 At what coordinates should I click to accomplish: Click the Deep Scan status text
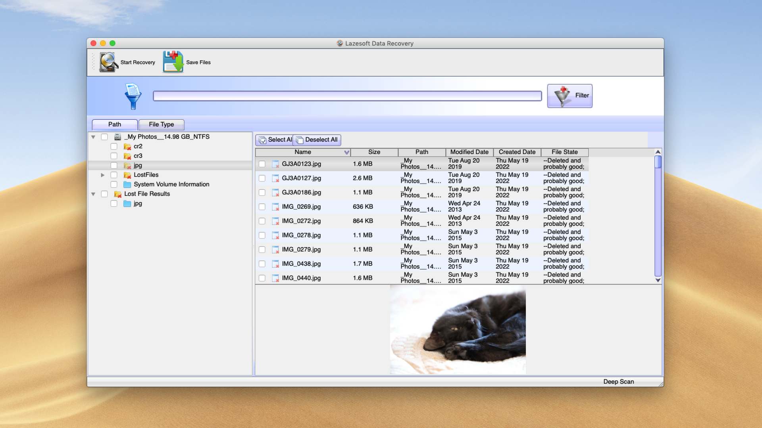tap(618, 382)
